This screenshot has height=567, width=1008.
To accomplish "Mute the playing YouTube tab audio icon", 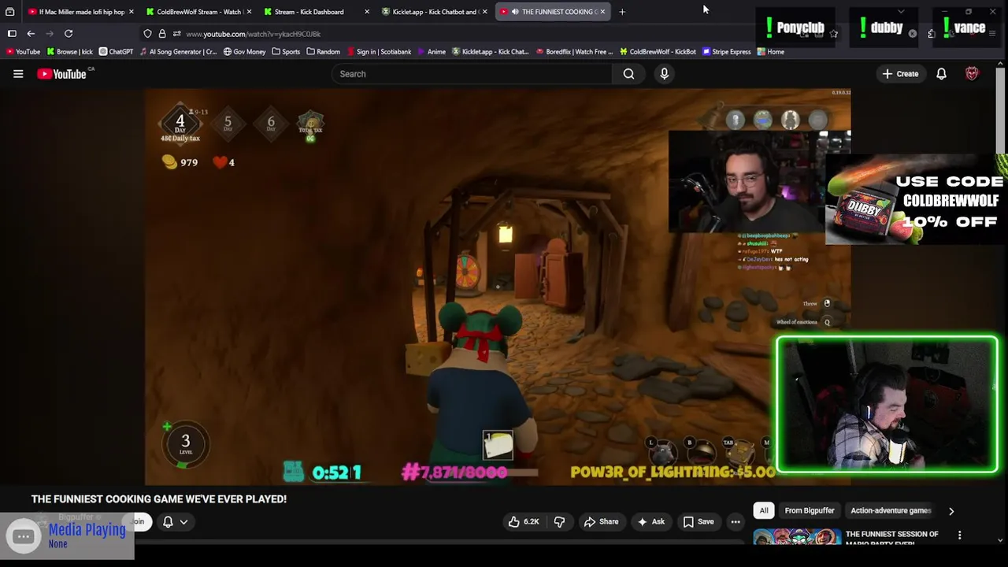I will point(514,12).
